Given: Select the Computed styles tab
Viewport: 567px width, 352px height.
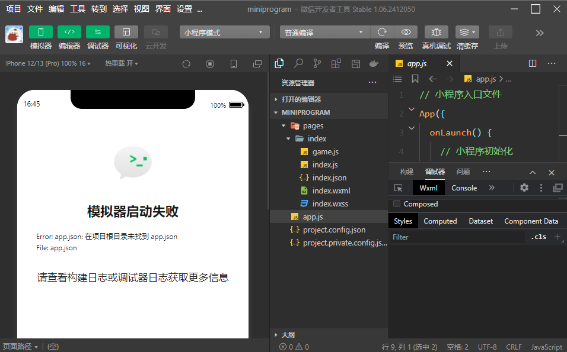Looking at the screenshot, I should [x=440, y=221].
